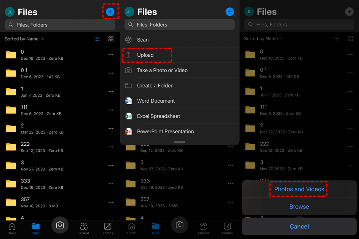
Task: Go to Home tab in left screen
Action: (12, 228)
